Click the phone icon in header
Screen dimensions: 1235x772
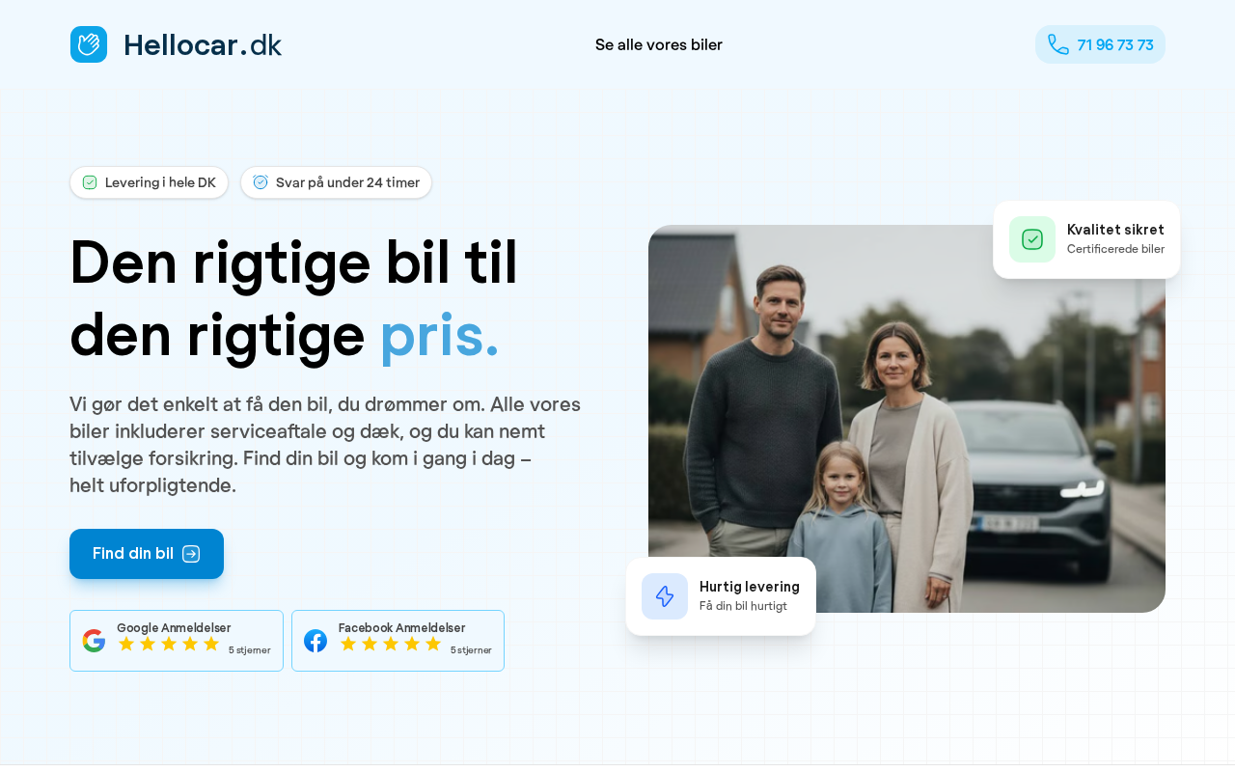point(1058,44)
